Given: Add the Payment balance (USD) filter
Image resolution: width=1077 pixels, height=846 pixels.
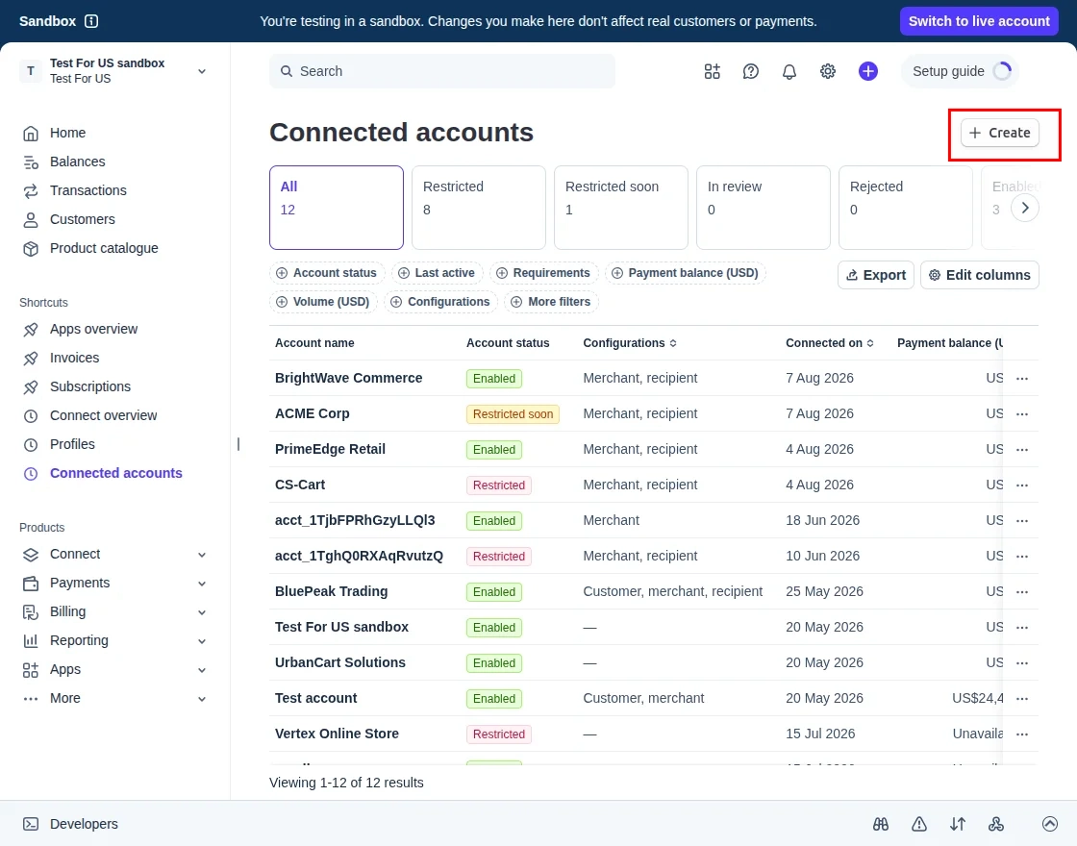Looking at the screenshot, I should tap(685, 273).
